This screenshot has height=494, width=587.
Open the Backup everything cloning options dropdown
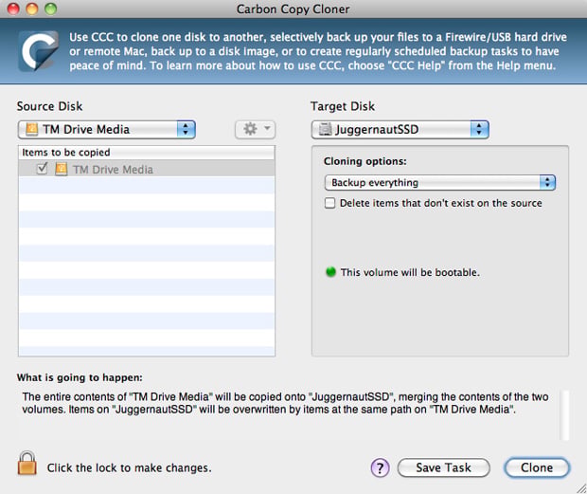pos(440,183)
